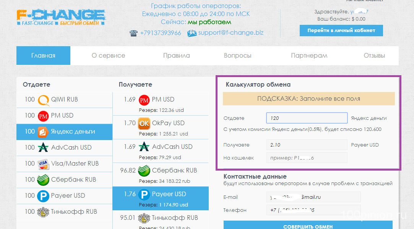Select the QIWI RUB icon in Отдаете
Image resolution: width=414 pixels, height=229 pixels.
(43, 100)
